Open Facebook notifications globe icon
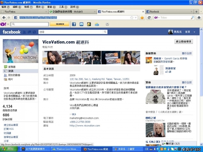The image size is (203, 152). [34, 32]
